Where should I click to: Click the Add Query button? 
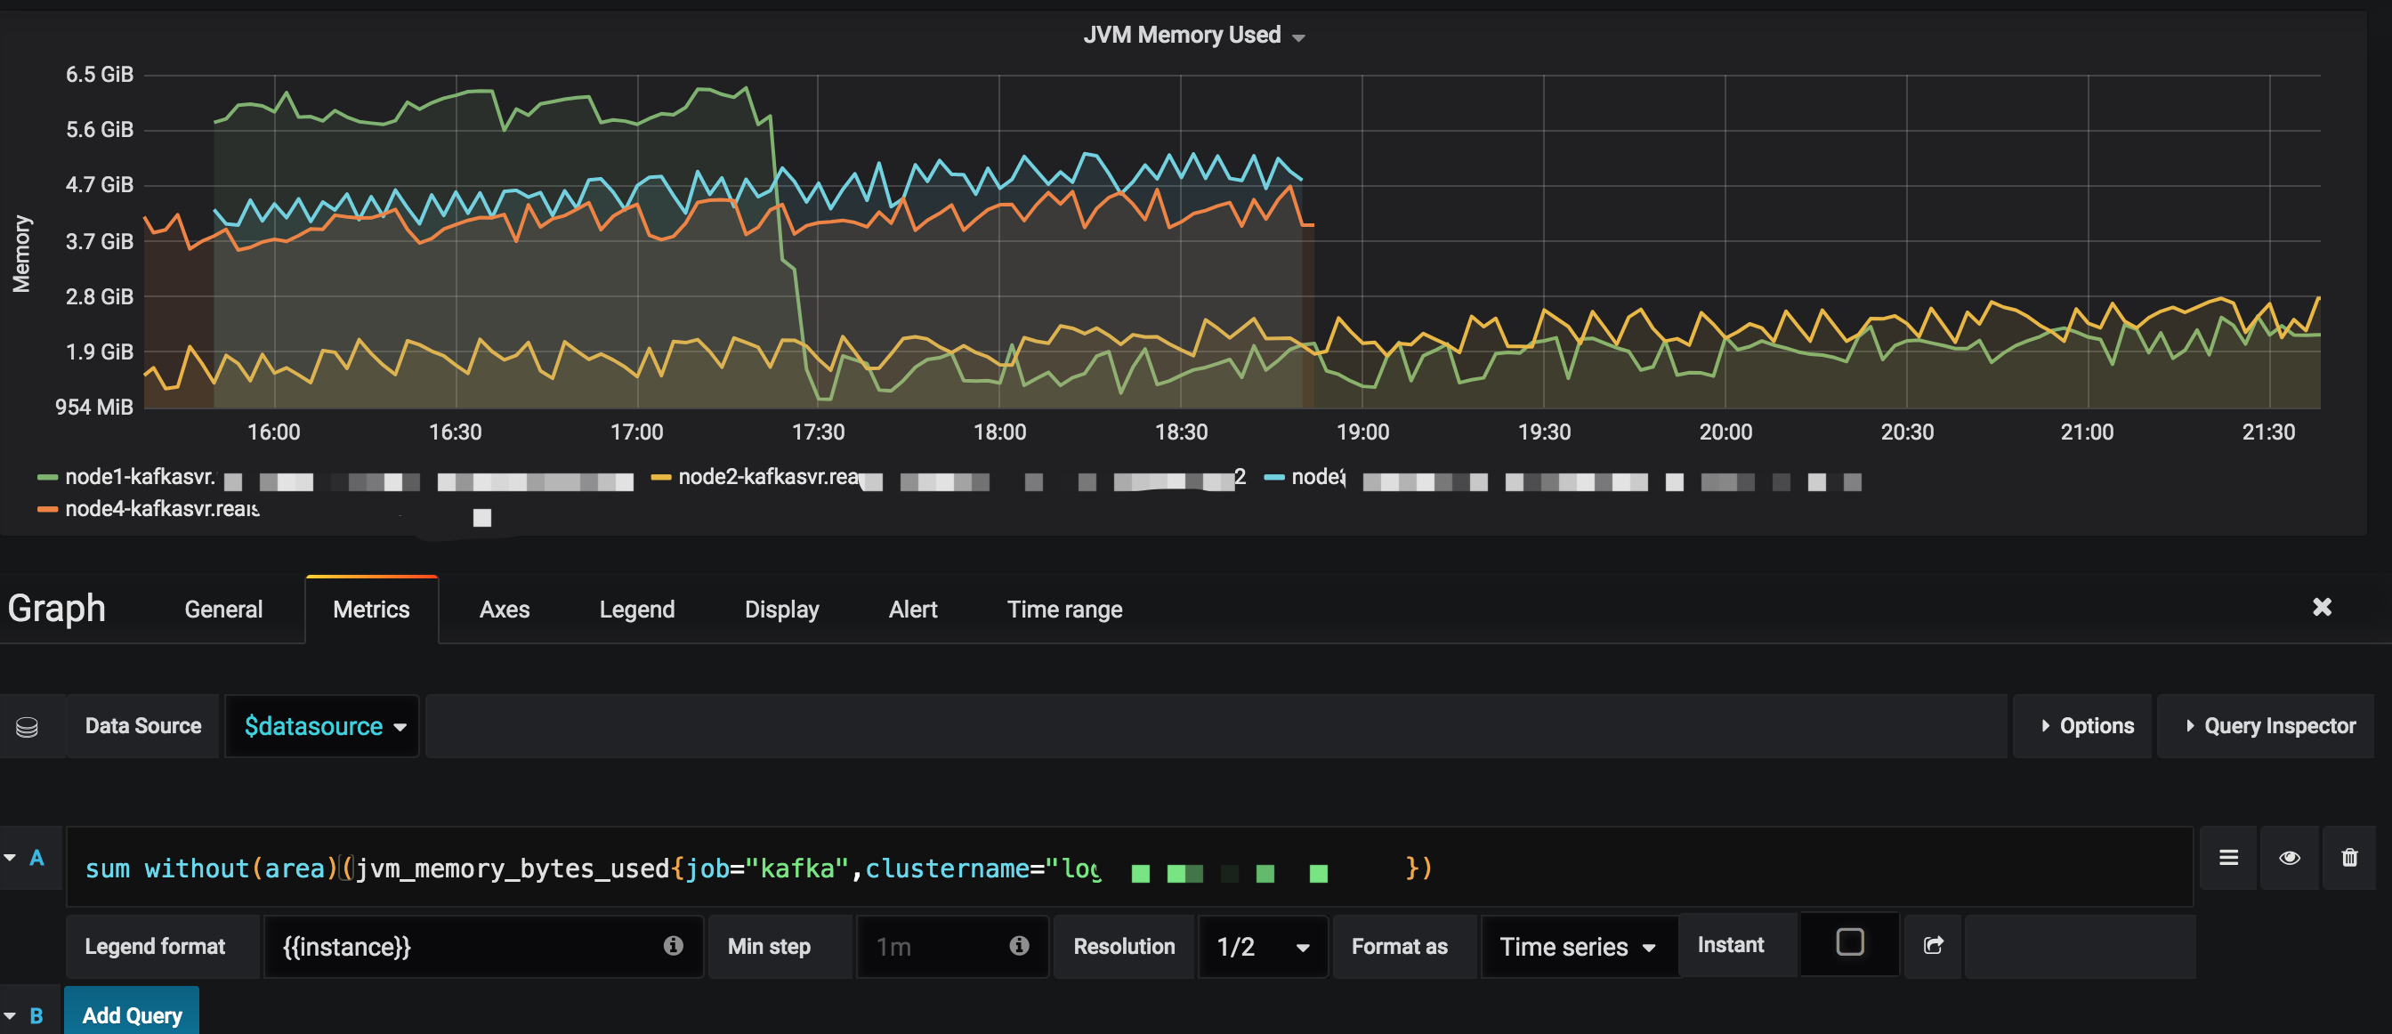(132, 1014)
